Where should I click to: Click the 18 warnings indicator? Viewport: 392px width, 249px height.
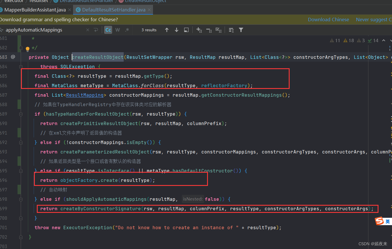click(x=349, y=40)
